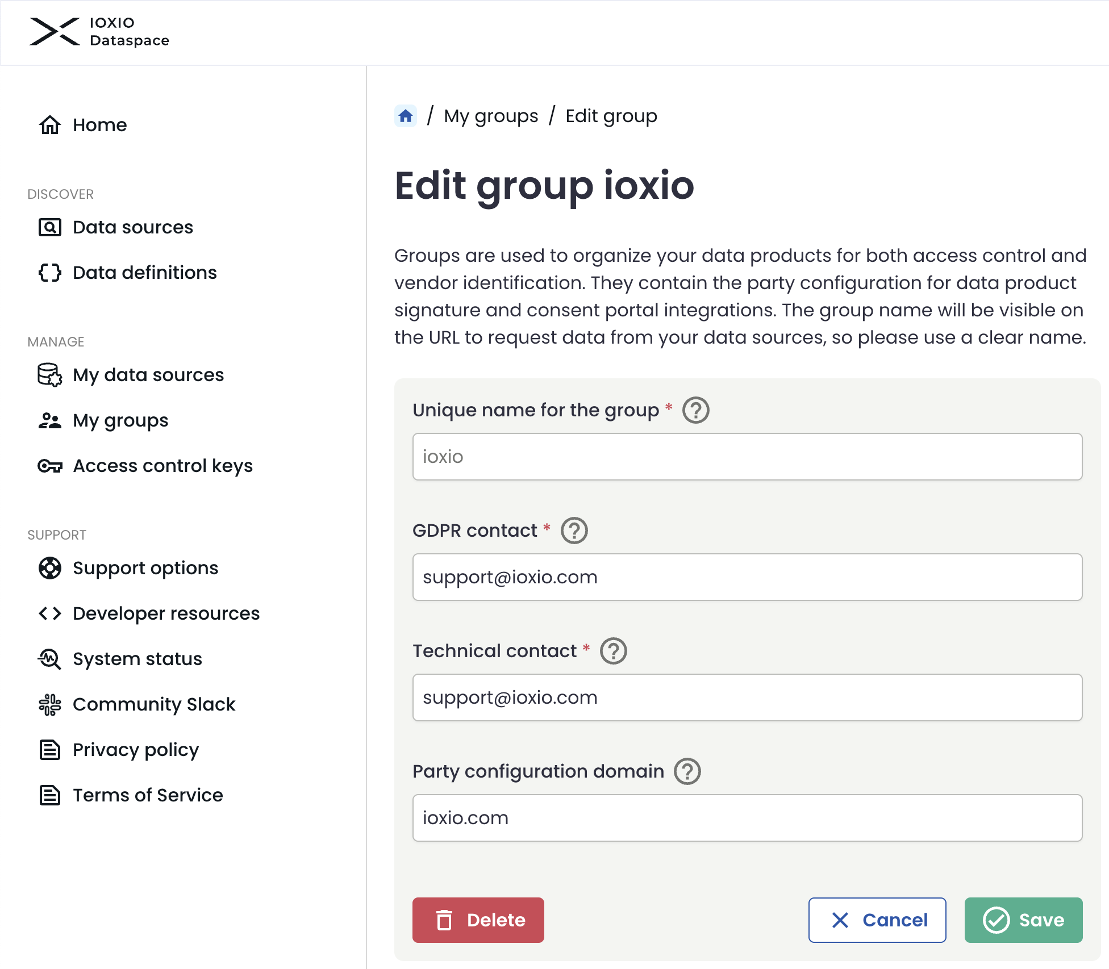Viewport: 1109px width, 969px height.
Task: Delete the ioxio group
Action: tap(478, 920)
